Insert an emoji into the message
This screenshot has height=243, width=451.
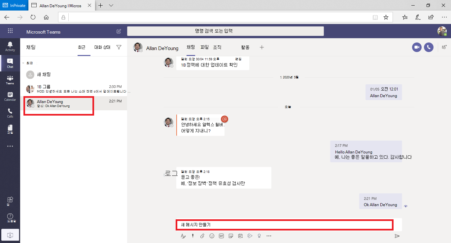[x=212, y=236]
